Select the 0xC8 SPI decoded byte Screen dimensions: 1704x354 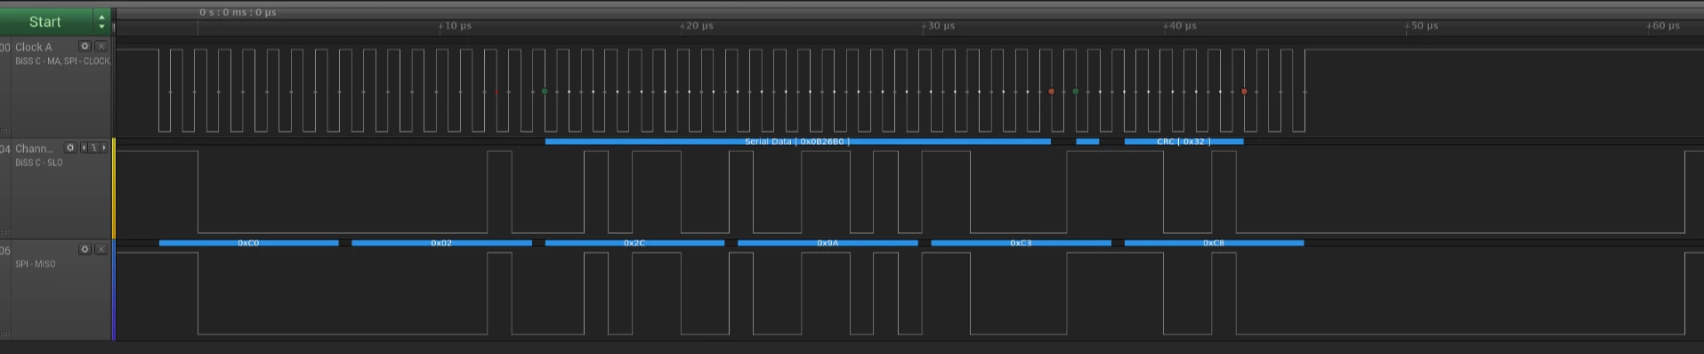click(1214, 243)
